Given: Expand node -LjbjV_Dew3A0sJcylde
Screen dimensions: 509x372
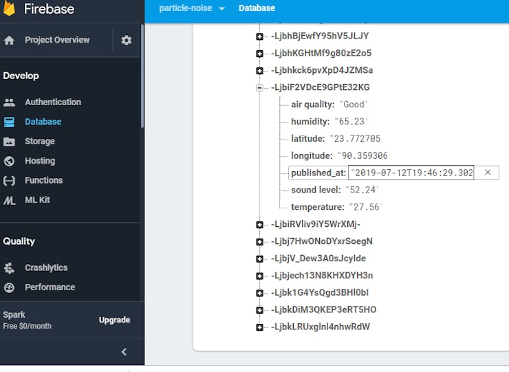Looking at the screenshot, I should coord(259,259).
